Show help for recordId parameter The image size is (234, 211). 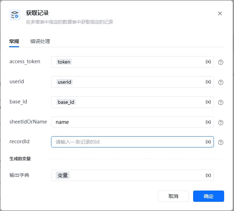pyautogui.click(x=221, y=142)
